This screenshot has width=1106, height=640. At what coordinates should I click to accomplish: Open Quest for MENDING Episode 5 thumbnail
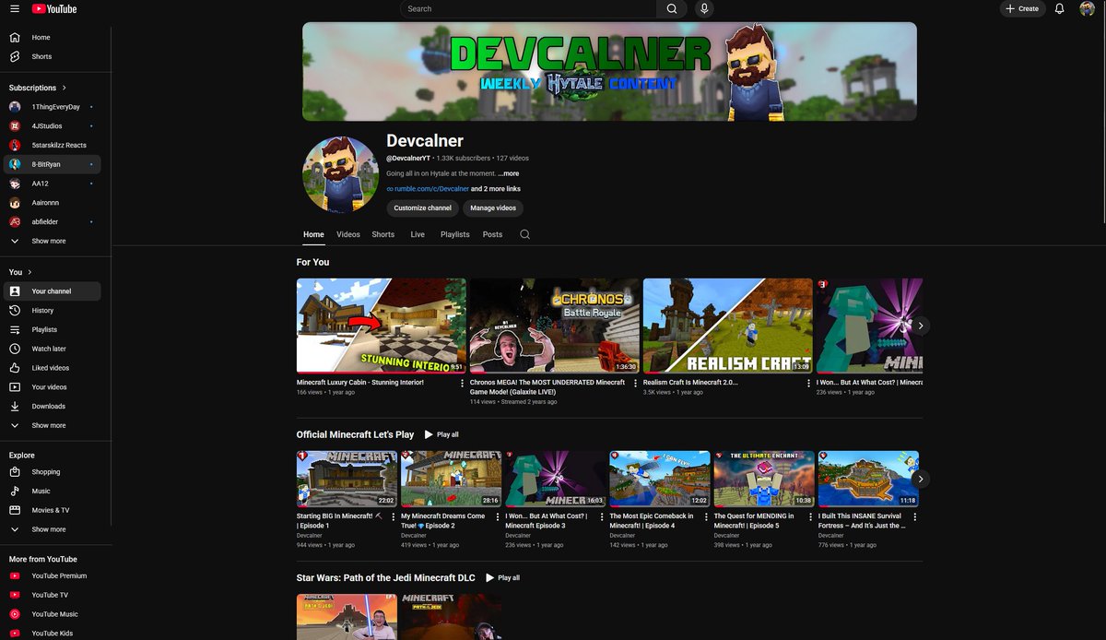pos(764,479)
